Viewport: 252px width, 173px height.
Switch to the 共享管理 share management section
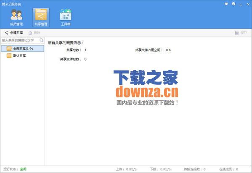[x=41, y=18]
